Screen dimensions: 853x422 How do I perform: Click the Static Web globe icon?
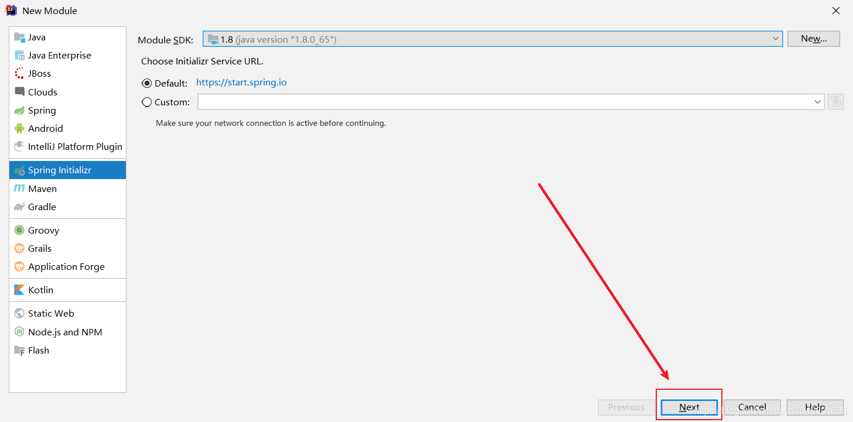(x=19, y=314)
